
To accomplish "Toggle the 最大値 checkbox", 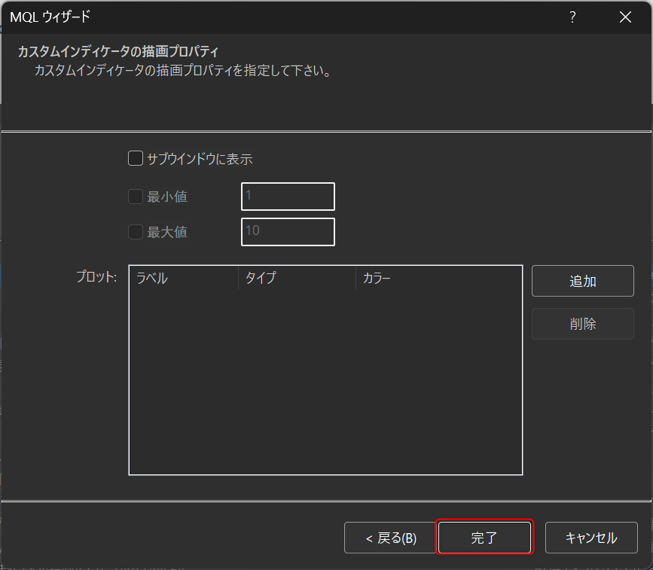I will click(x=136, y=232).
